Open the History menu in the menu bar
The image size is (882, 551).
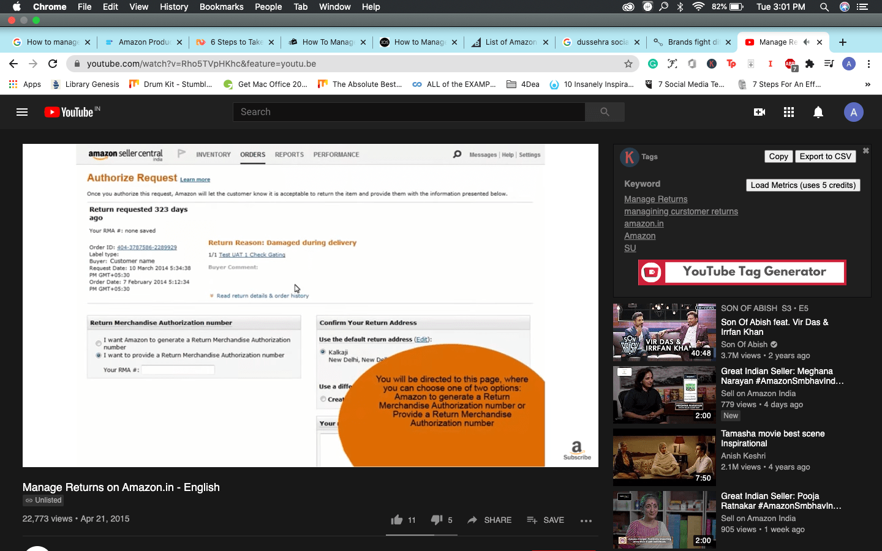click(173, 7)
